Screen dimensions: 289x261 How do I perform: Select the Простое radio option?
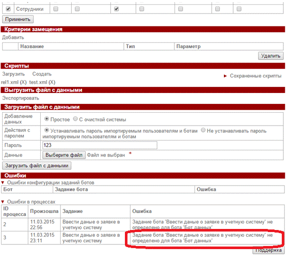coord(46,119)
